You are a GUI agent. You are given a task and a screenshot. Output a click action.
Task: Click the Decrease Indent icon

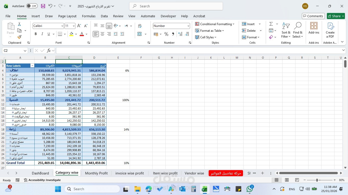116,34
